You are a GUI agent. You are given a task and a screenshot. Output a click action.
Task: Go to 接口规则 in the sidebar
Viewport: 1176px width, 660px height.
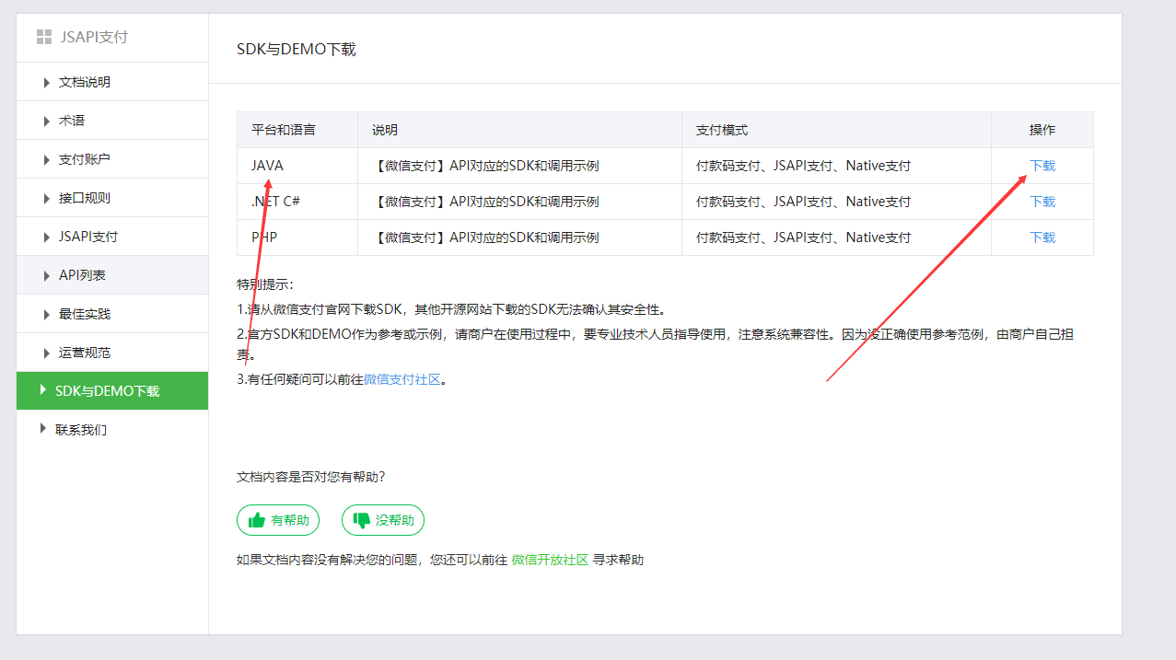pyautogui.click(x=112, y=198)
